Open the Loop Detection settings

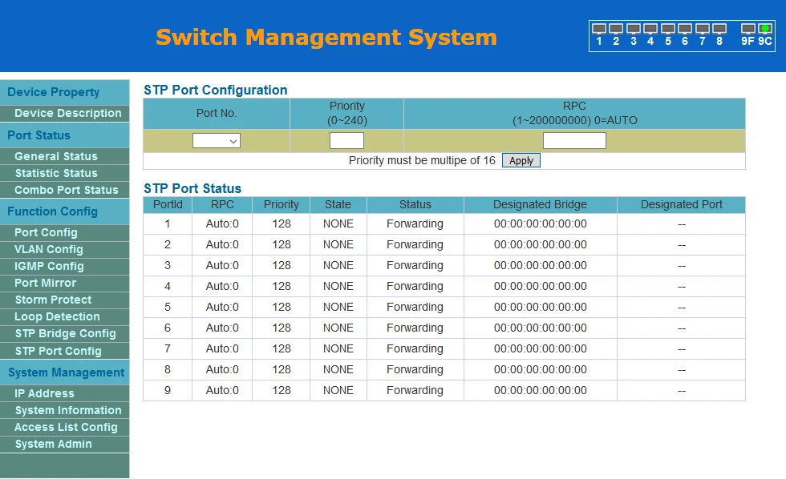click(x=57, y=316)
